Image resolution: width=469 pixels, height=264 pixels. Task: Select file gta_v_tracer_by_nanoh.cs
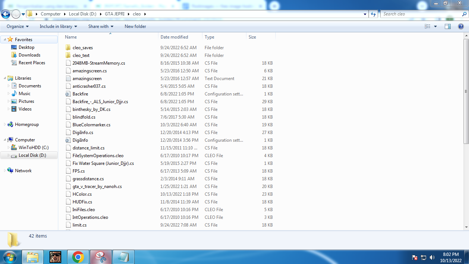click(x=97, y=187)
